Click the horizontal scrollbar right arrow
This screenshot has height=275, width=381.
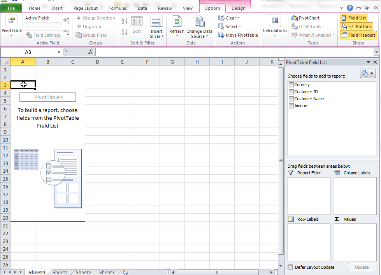pos(271,272)
